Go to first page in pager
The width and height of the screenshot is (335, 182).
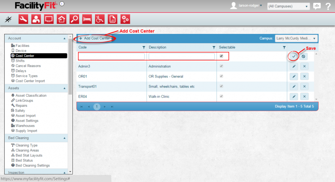(81, 107)
